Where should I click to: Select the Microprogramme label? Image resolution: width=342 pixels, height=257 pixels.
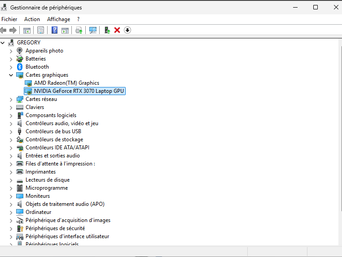click(47, 188)
